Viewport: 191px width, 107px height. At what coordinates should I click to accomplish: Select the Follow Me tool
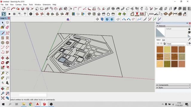coord(7,63)
